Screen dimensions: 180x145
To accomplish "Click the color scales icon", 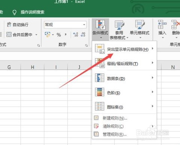I will [100, 92].
